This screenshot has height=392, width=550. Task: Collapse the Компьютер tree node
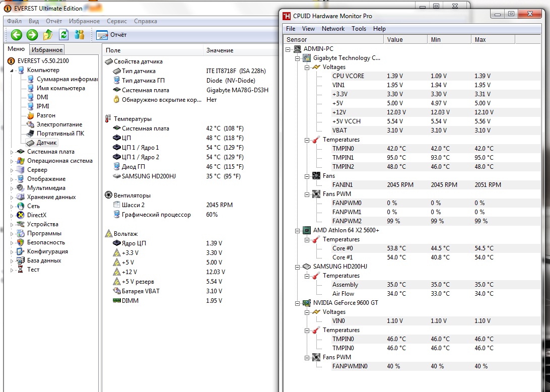click(12, 70)
